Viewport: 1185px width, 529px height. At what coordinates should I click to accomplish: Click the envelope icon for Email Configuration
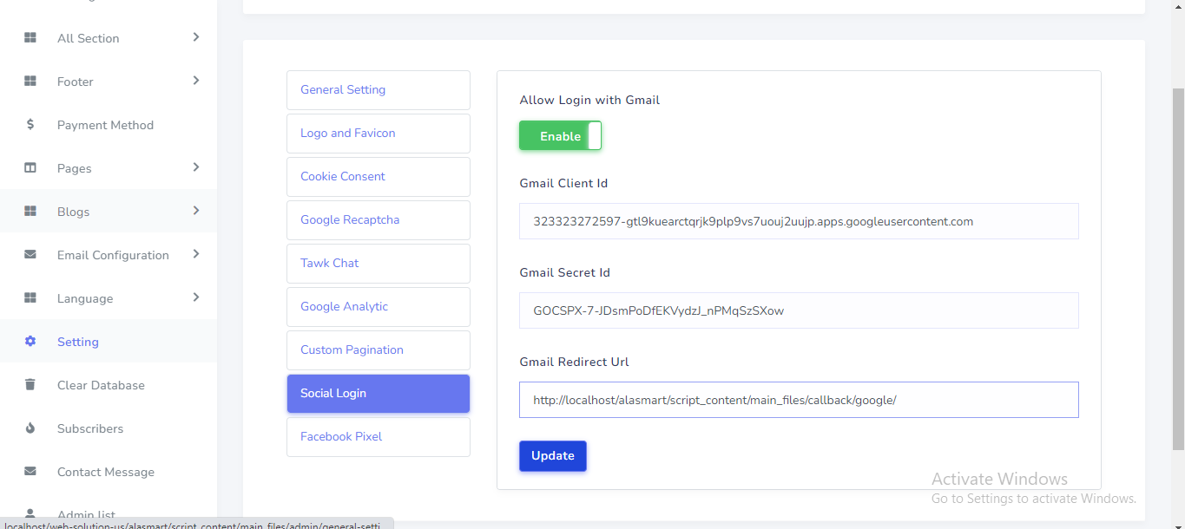click(30, 255)
